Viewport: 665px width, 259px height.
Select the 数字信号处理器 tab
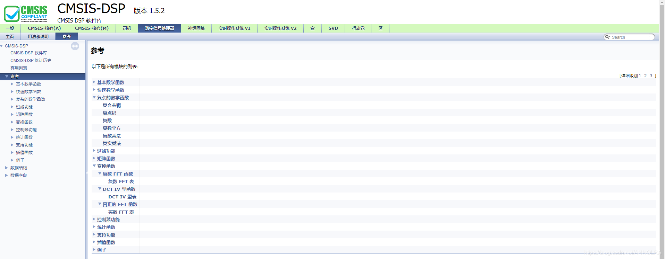(x=160, y=28)
